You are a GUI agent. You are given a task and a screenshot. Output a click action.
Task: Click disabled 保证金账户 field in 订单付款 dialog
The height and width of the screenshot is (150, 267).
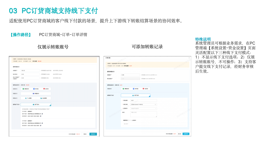click(130, 79)
